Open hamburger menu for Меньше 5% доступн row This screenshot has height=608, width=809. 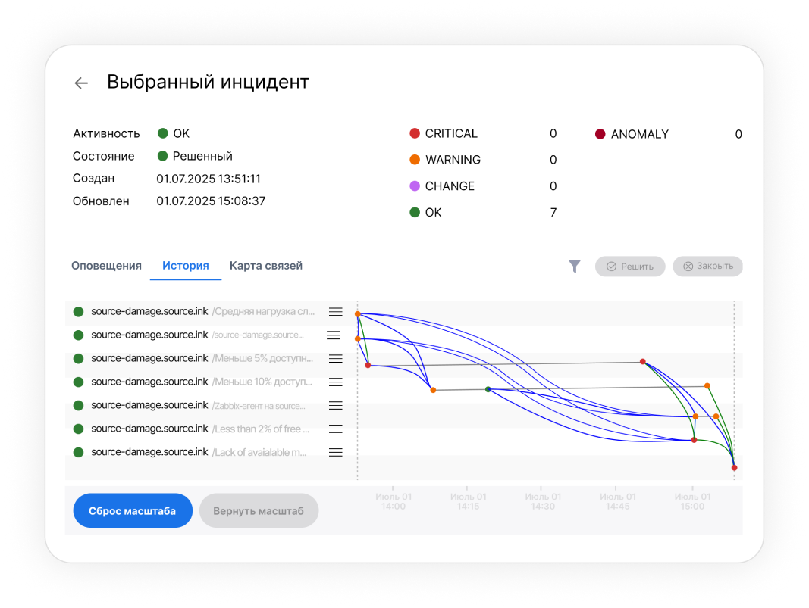pos(335,358)
